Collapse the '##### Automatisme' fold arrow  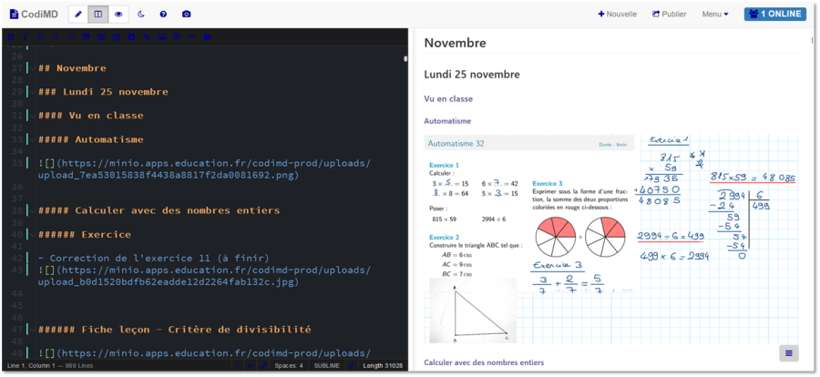pos(33,139)
